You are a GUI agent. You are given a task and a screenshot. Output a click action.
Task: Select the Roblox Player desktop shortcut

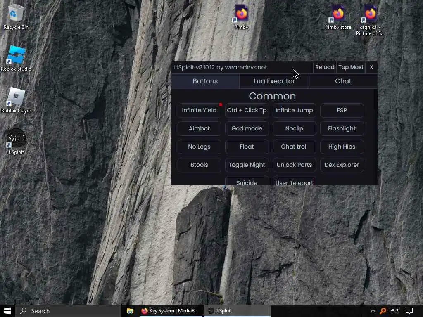[16, 100]
